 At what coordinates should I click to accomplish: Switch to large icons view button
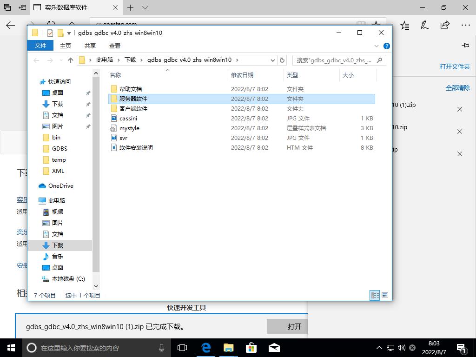385,295
